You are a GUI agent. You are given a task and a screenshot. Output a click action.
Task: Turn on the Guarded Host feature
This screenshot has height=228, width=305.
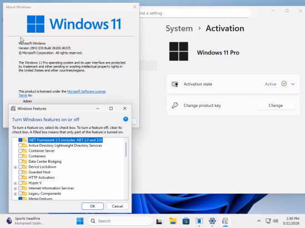pos(20,172)
